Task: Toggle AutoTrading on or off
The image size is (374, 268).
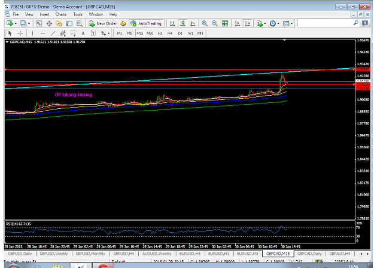Action: [x=146, y=23]
